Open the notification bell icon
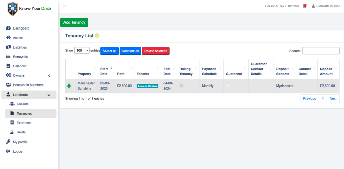The image size is (344, 169). pos(304,6)
